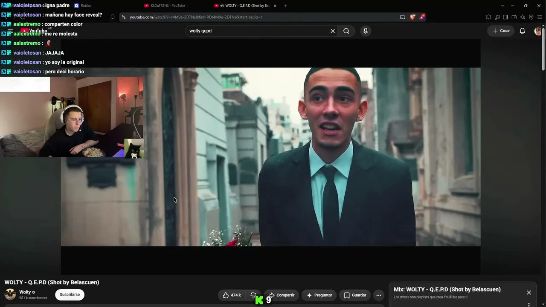
Task: Open the Wolty channel name link
Action: [x=25, y=292]
